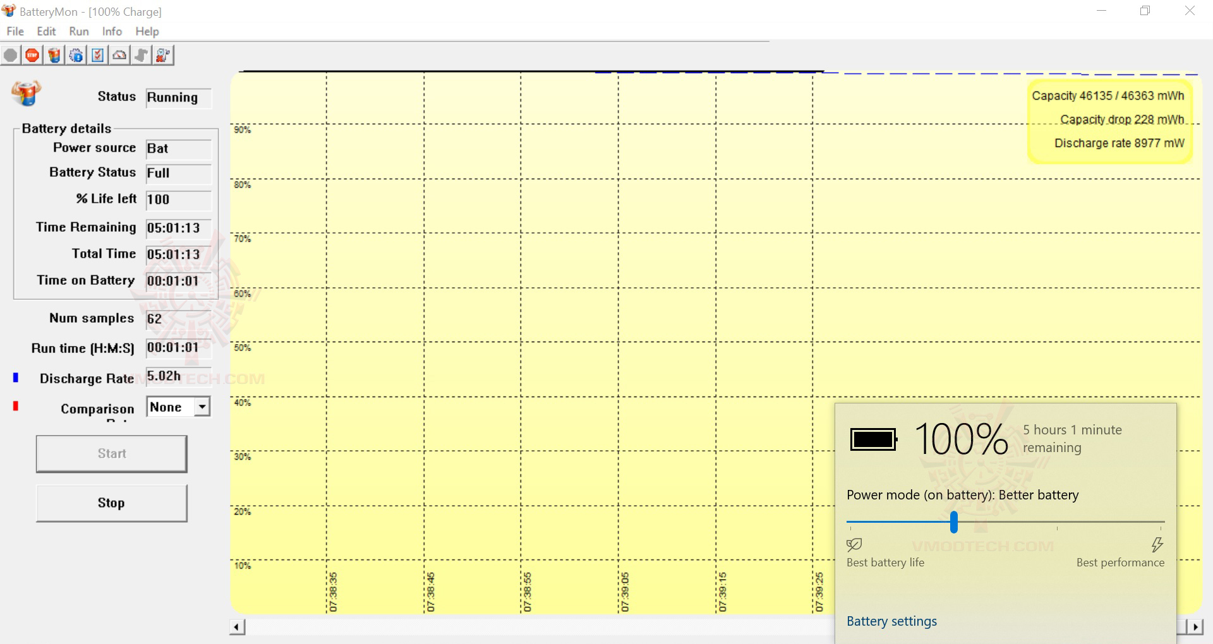Click the 50% chart axis label
Image resolution: width=1213 pixels, height=644 pixels.
pyautogui.click(x=243, y=348)
